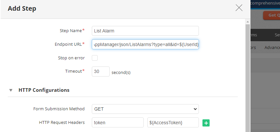The width and height of the screenshot is (280, 132).
Task: Close the Add Step dialog
Action: pyautogui.click(x=239, y=8)
